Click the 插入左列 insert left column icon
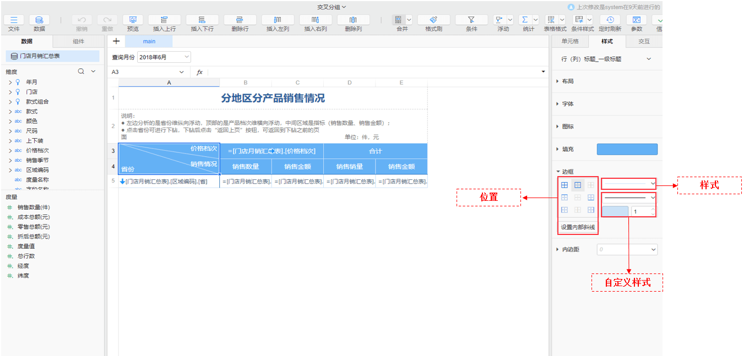The image size is (749, 356). coord(278,20)
